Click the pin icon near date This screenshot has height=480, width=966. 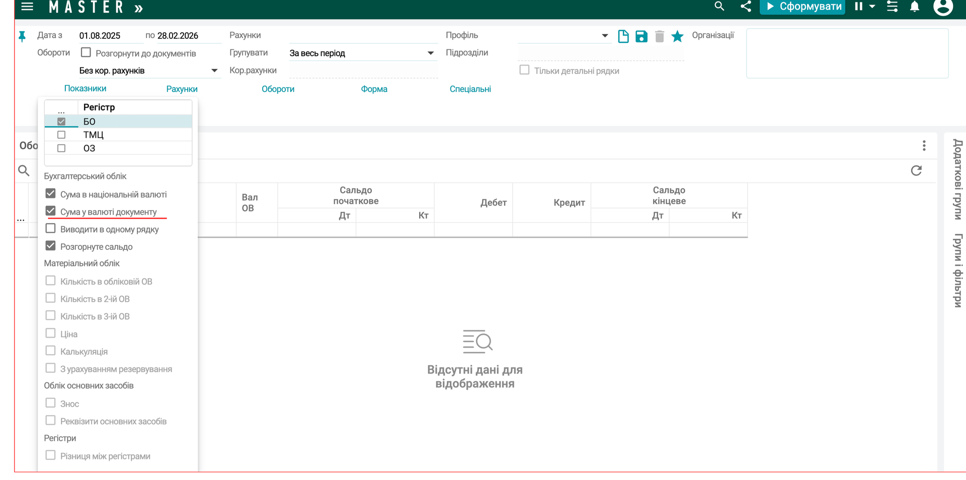(x=22, y=36)
